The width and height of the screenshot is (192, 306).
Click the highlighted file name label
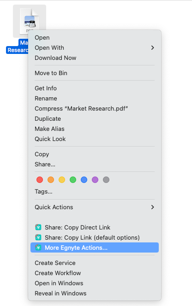click(18, 47)
